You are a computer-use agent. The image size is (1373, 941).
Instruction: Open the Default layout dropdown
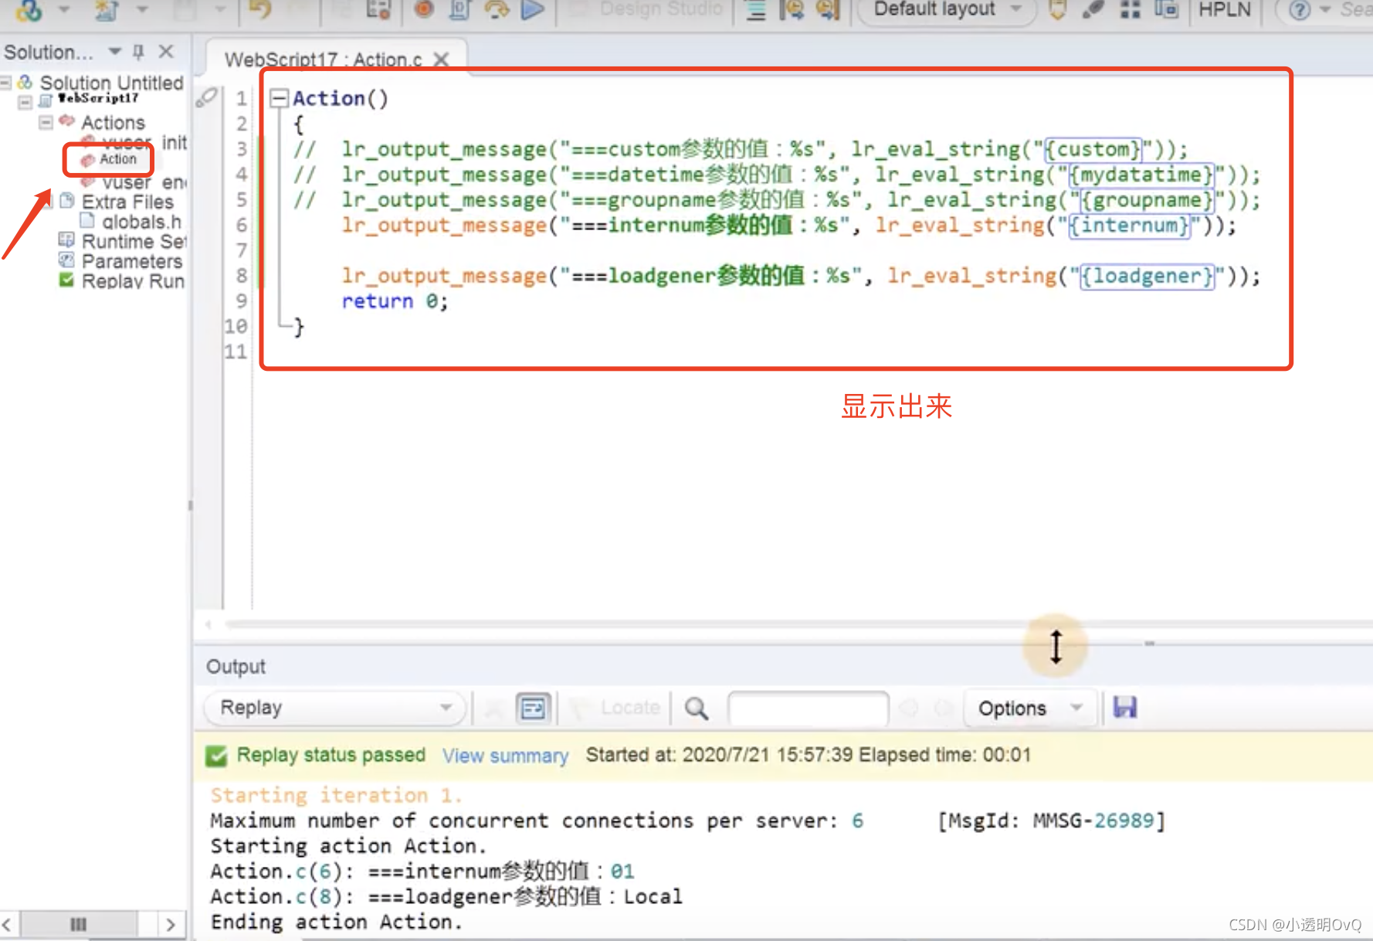[948, 10]
